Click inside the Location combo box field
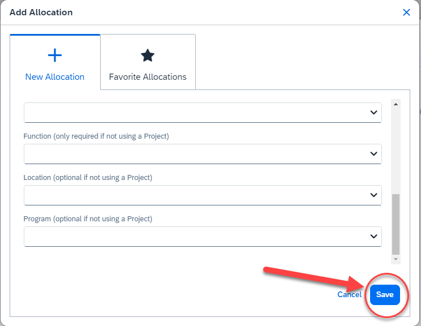Screen dimensions: 421x326 pyautogui.click(x=192, y=195)
